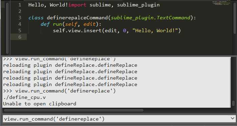Click the editor vertical scrollbar handle
This screenshot has width=237, height=126.
tap(235, 18)
